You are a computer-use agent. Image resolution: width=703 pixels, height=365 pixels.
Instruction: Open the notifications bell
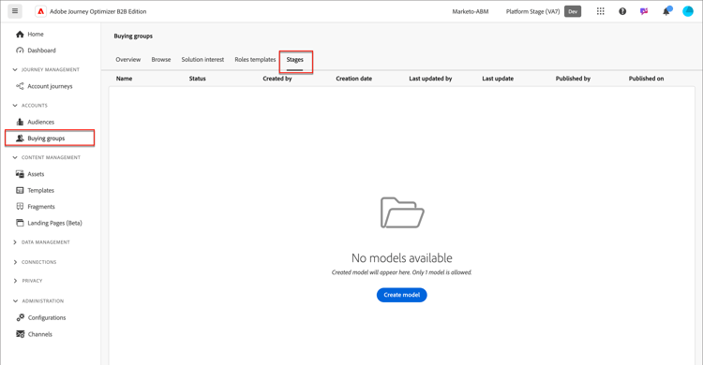click(x=666, y=11)
